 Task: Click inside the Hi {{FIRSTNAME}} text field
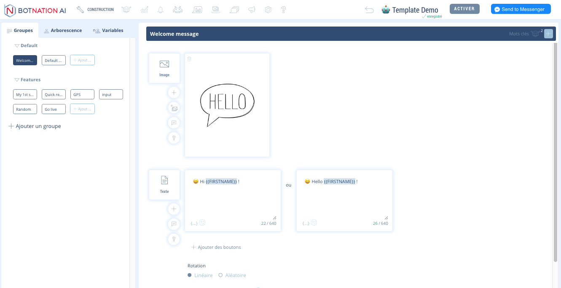coord(232,198)
